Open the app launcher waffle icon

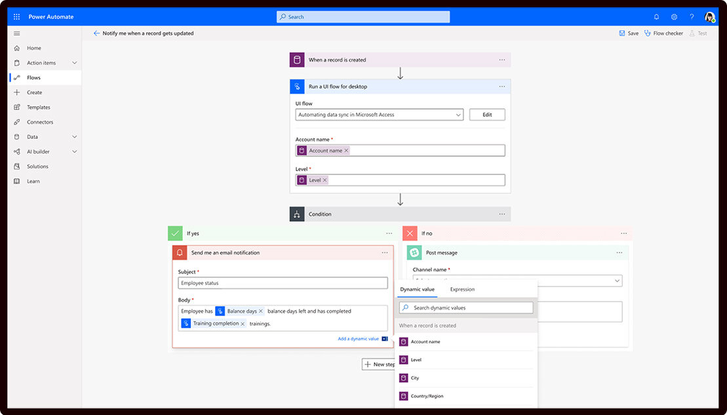(16, 16)
